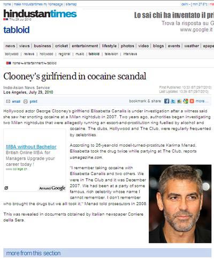
Task: Open more bookmark and share options
Action: [202, 101]
